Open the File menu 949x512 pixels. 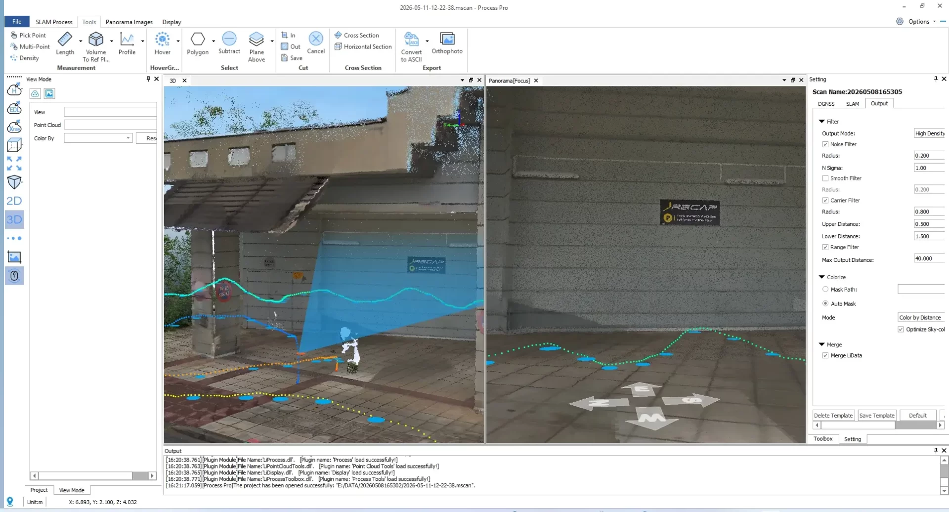17,22
